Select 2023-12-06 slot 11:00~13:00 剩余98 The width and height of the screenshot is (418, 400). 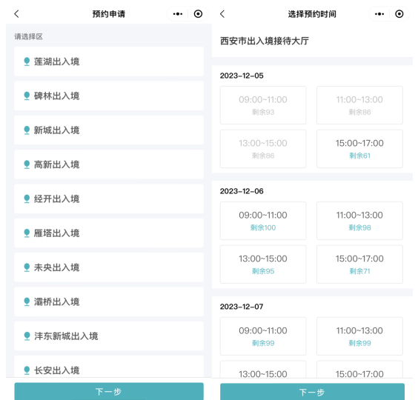(359, 221)
